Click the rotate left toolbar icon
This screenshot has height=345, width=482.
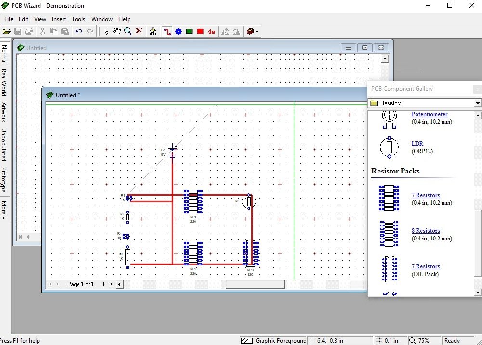point(225,31)
